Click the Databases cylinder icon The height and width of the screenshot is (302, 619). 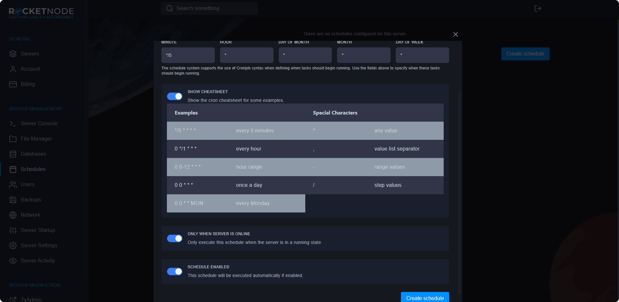coord(13,154)
